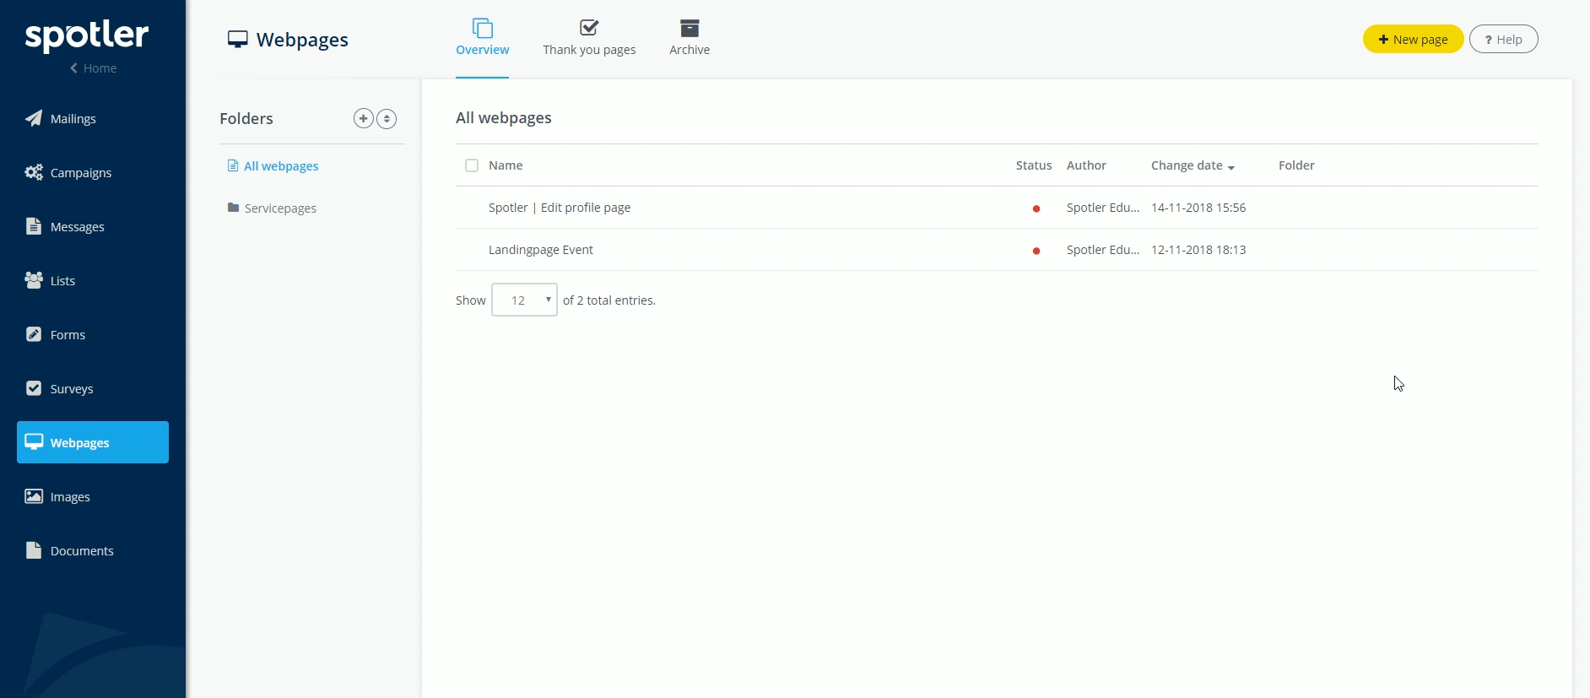Image resolution: width=1590 pixels, height=698 pixels.
Task: Toggle the select-all checkbox in table header
Action: (472, 165)
